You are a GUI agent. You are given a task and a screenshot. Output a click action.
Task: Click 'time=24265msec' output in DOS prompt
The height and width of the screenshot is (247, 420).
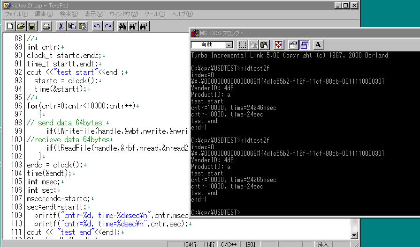tap(253, 180)
